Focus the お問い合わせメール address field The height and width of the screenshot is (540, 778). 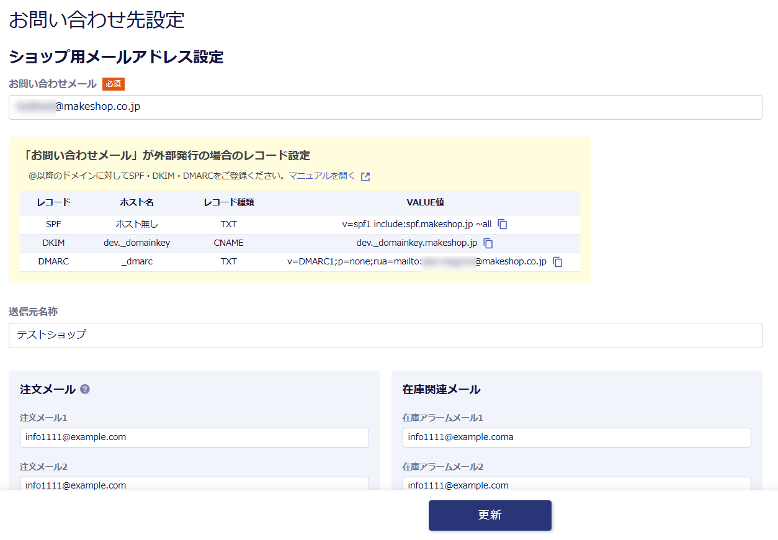385,107
